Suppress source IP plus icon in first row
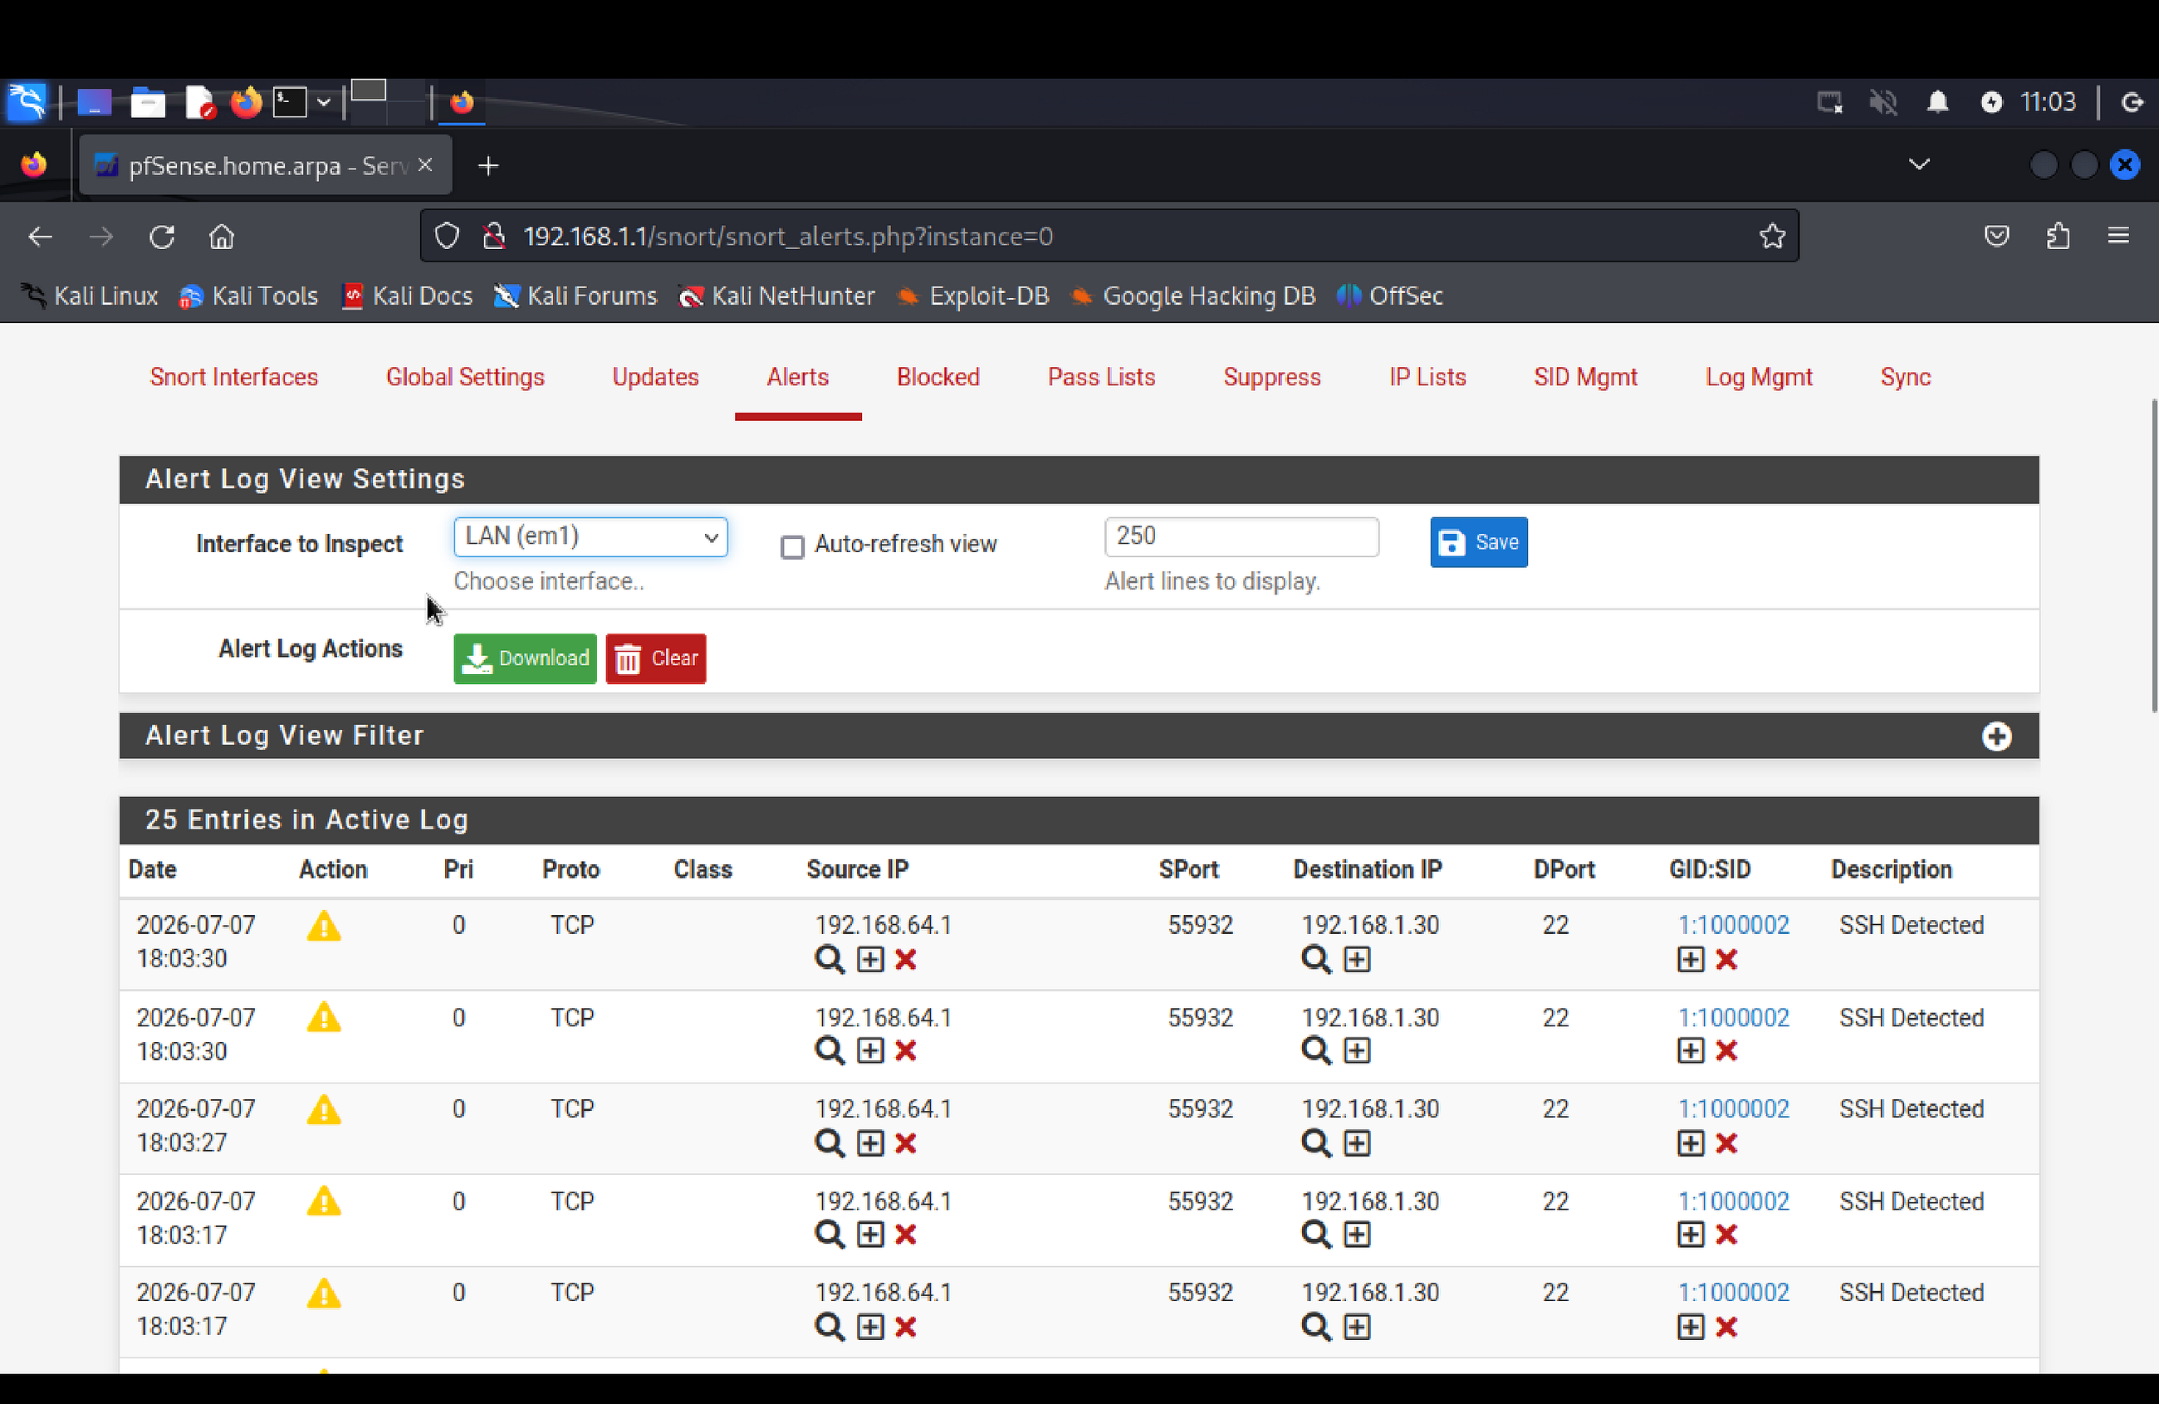 click(870, 960)
